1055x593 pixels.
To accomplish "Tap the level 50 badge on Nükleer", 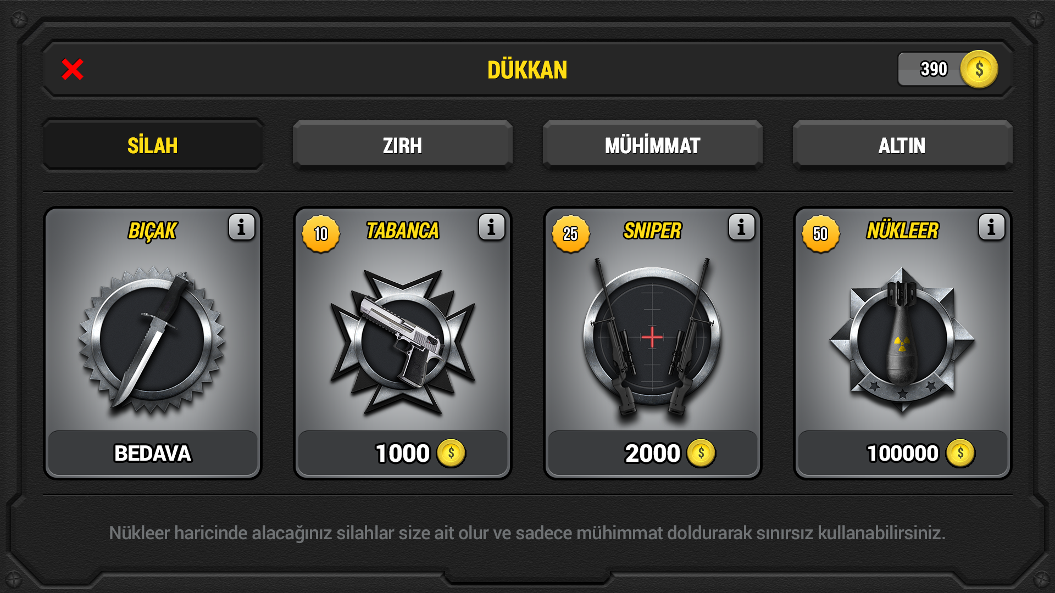I will [x=821, y=234].
